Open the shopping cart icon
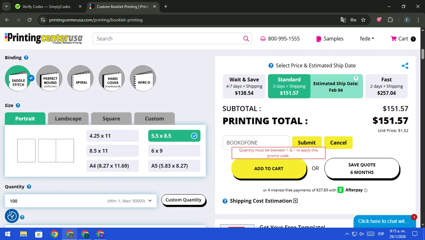This screenshot has height=240, width=425. coord(394,39)
